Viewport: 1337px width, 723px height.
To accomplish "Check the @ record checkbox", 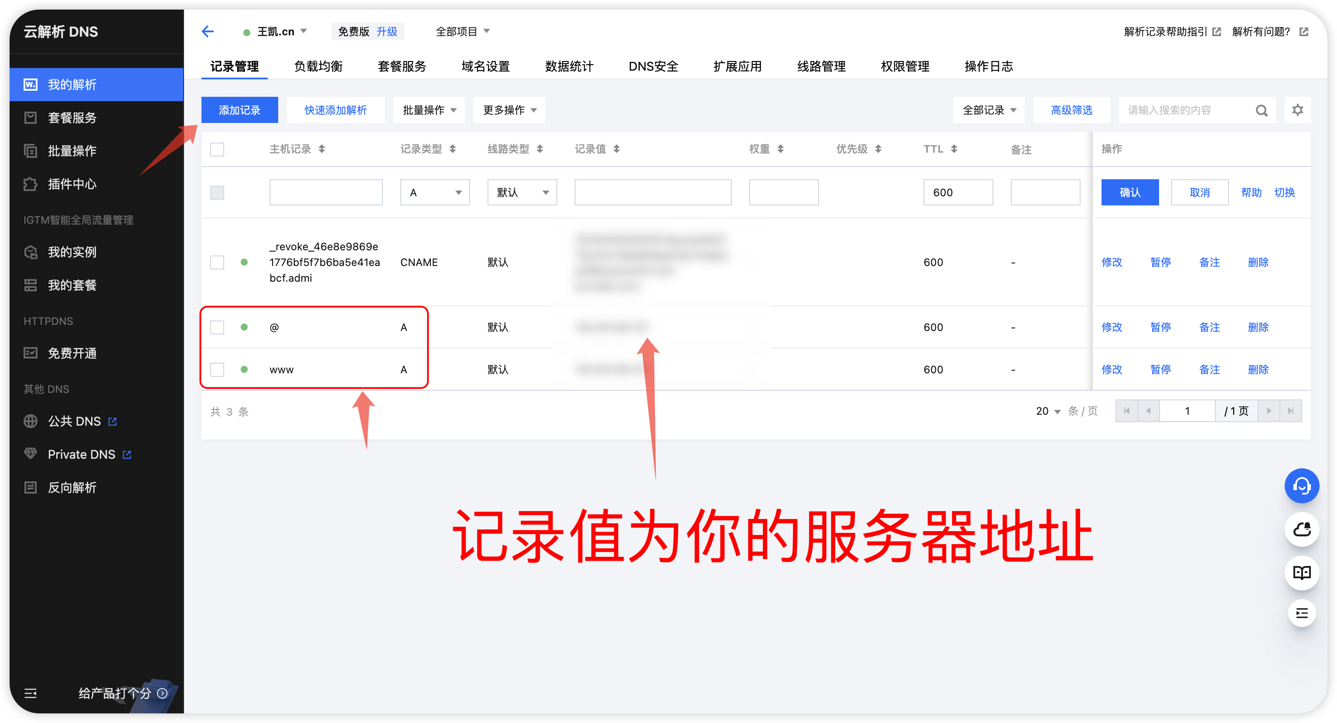I will tap(217, 327).
